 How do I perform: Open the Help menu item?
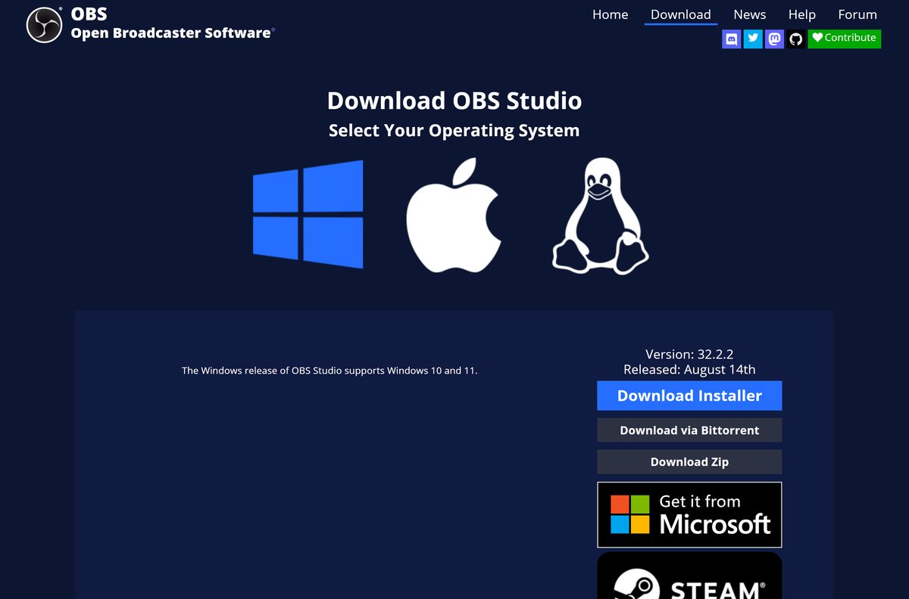point(802,14)
